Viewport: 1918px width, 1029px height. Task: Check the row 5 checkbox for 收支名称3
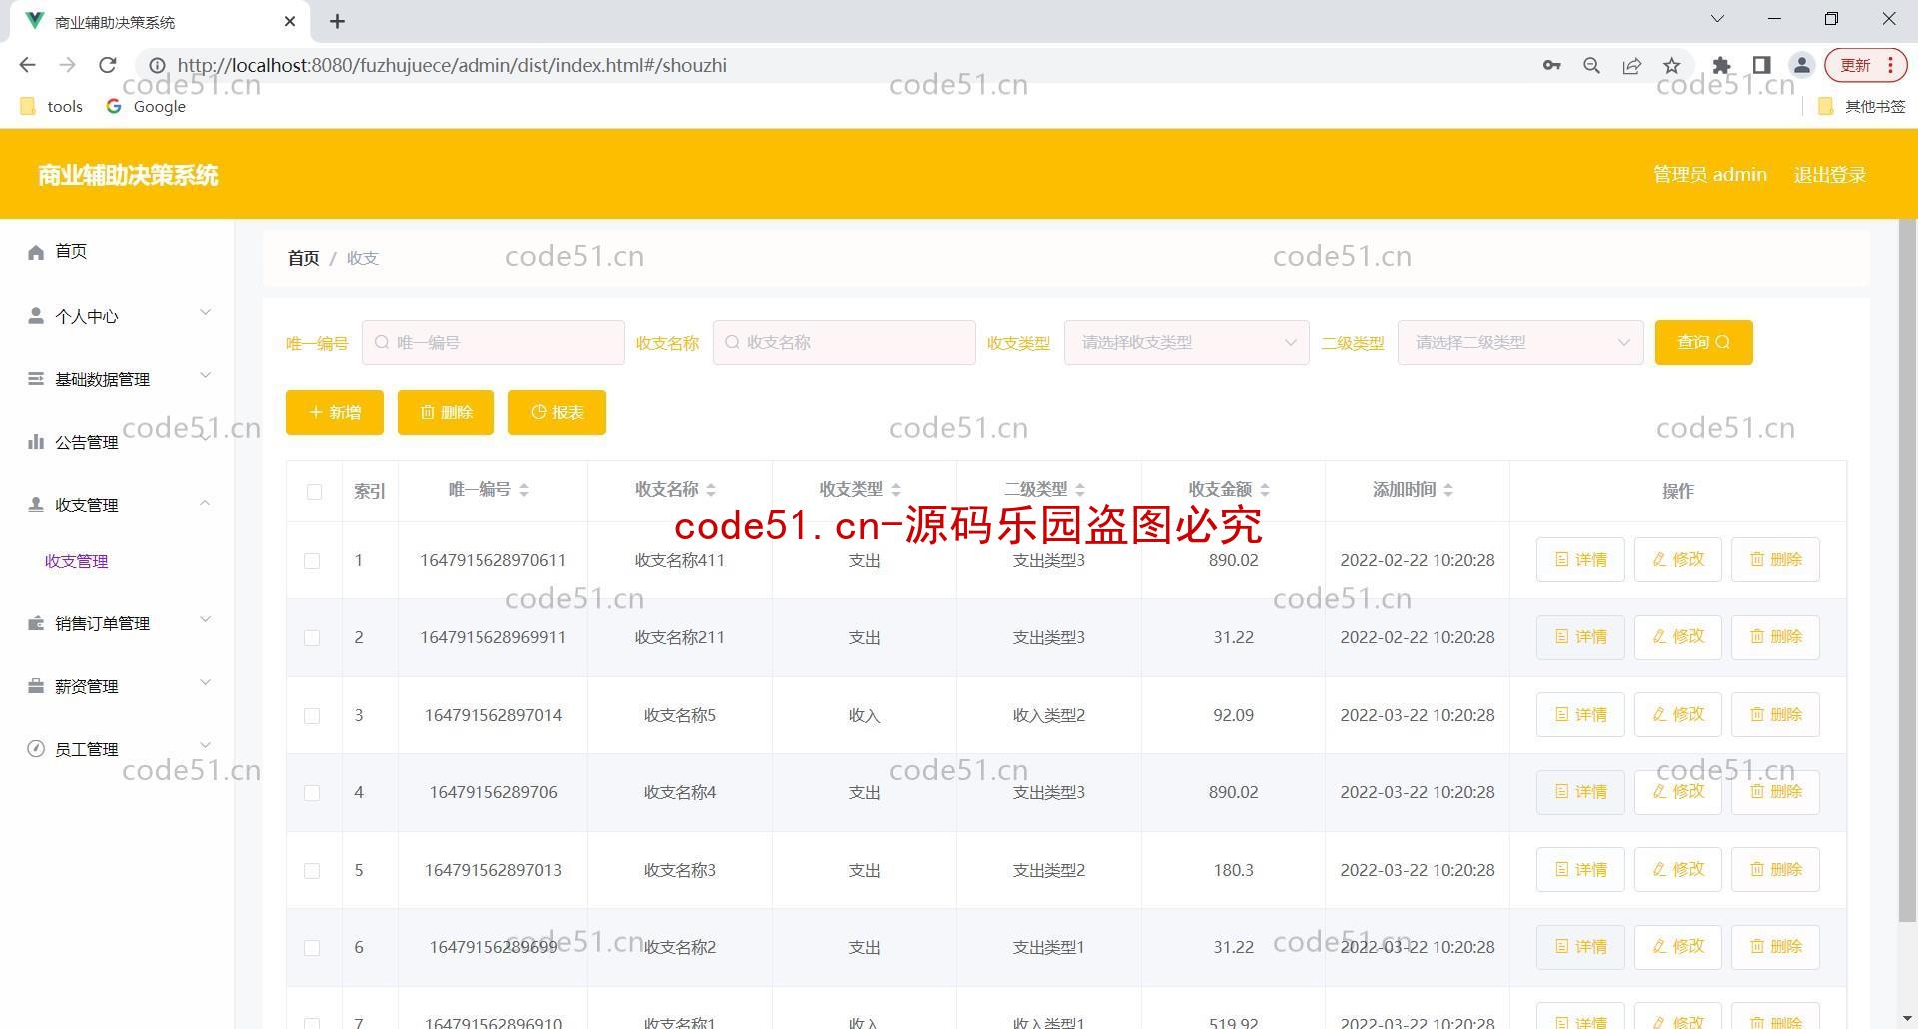[x=312, y=871]
